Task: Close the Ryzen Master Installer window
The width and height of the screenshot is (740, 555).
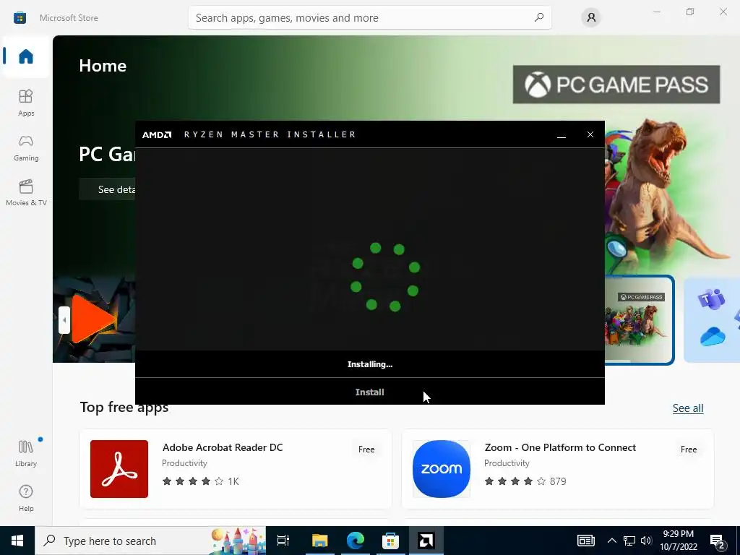Action: [590, 134]
